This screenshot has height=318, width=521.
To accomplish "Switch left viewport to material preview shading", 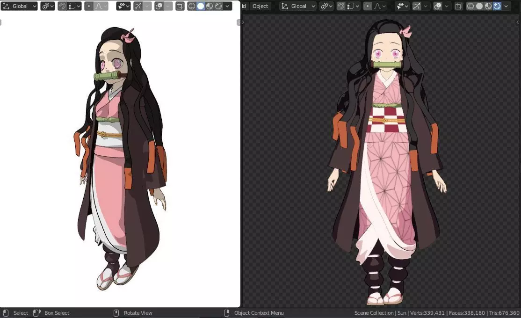I will pos(210,6).
